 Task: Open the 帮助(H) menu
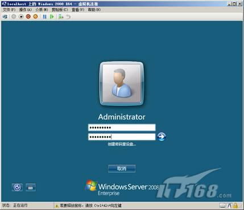94,10
